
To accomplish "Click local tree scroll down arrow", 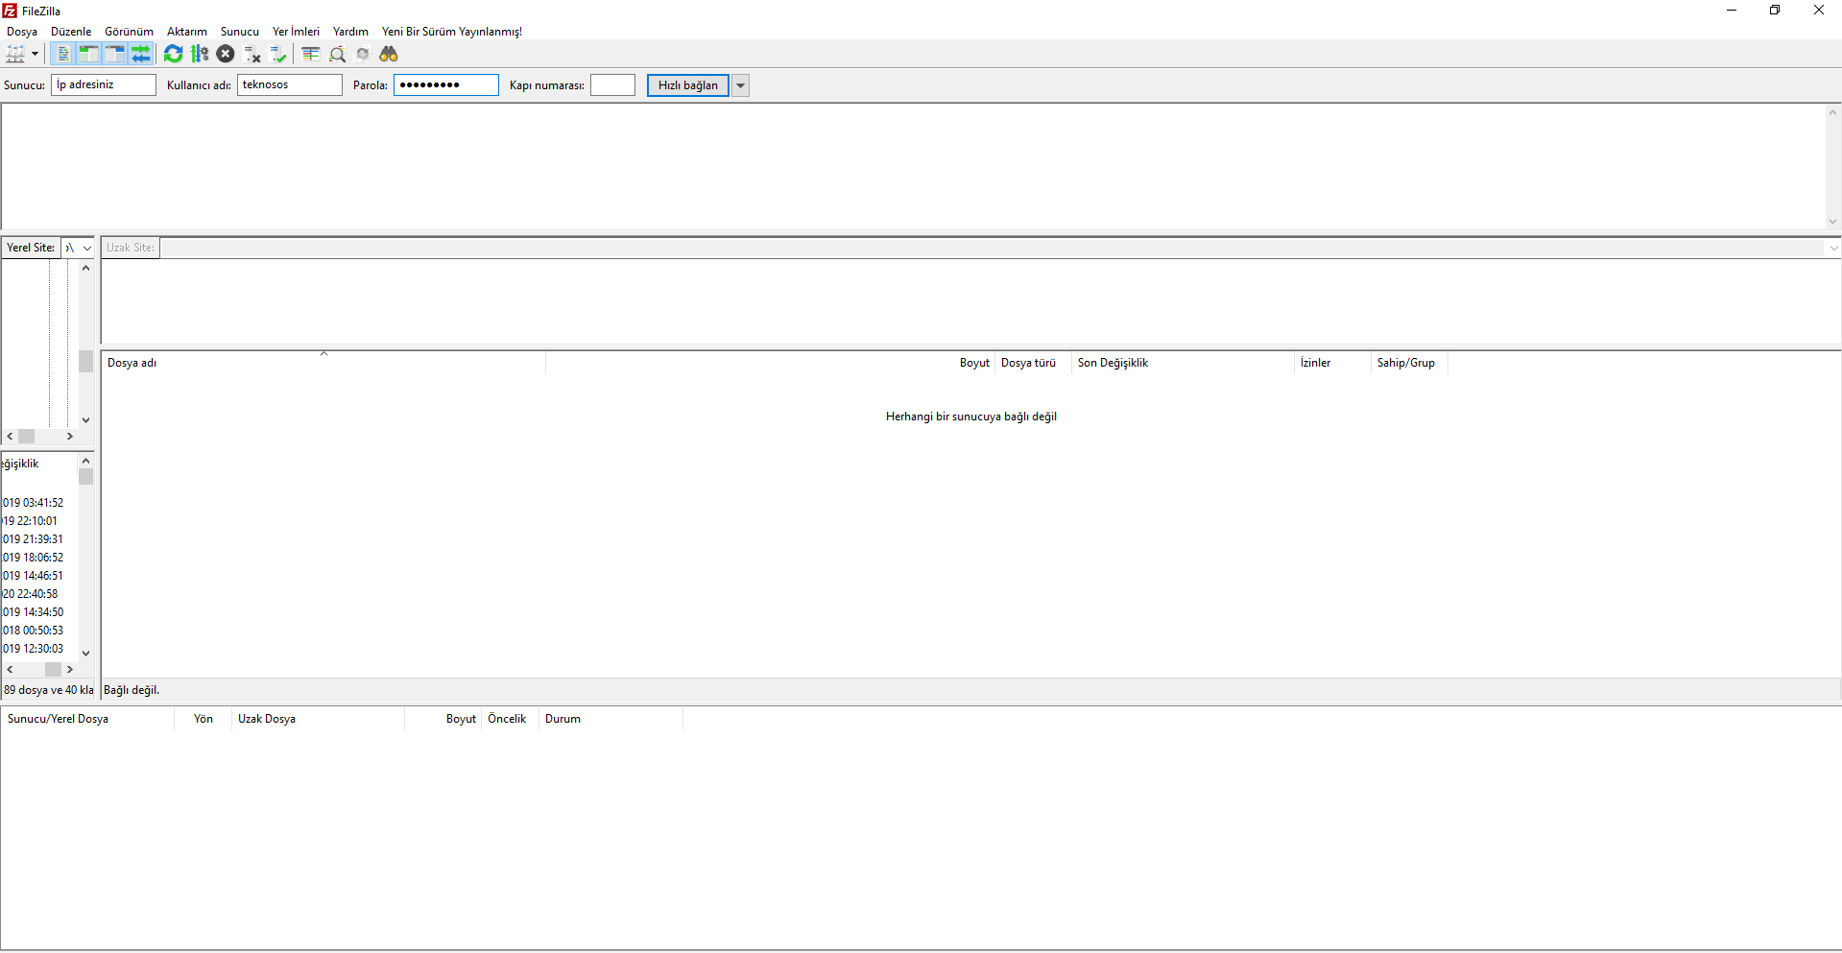I will coord(85,420).
